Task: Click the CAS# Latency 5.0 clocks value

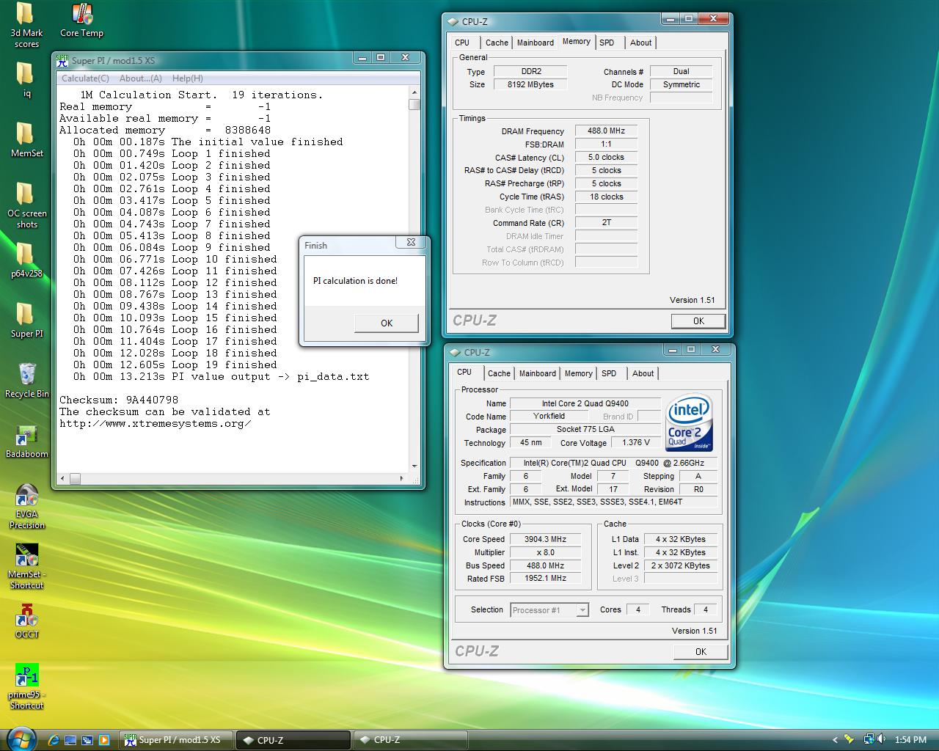Action: point(606,157)
